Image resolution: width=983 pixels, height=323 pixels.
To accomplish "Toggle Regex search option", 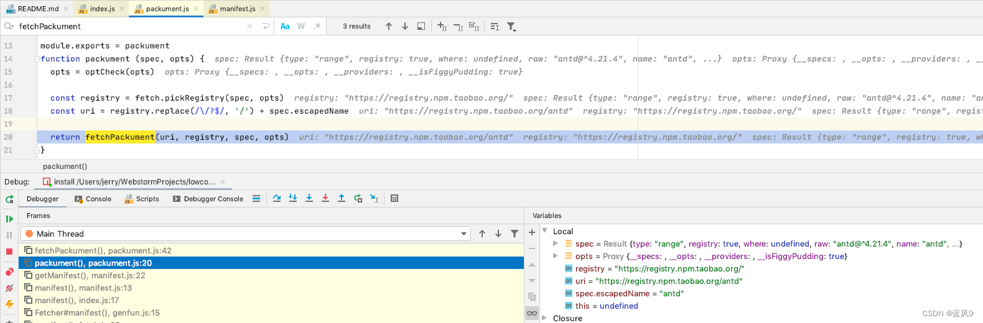I will click(317, 26).
